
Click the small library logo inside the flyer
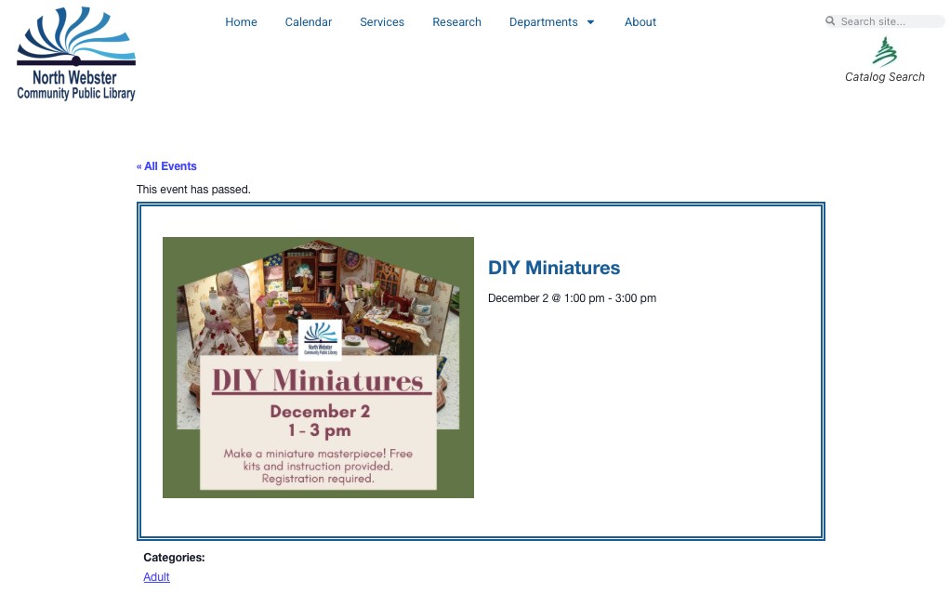tap(321, 339)
